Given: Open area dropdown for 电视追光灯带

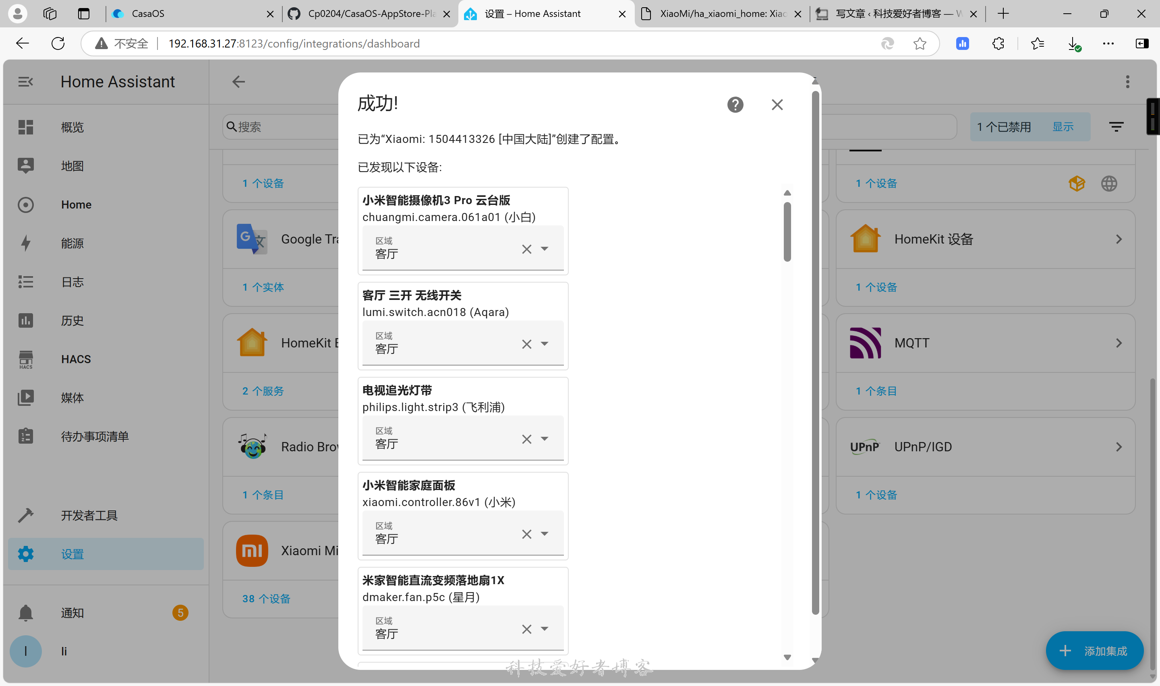Looking at the screenshot, I should 545,439.
